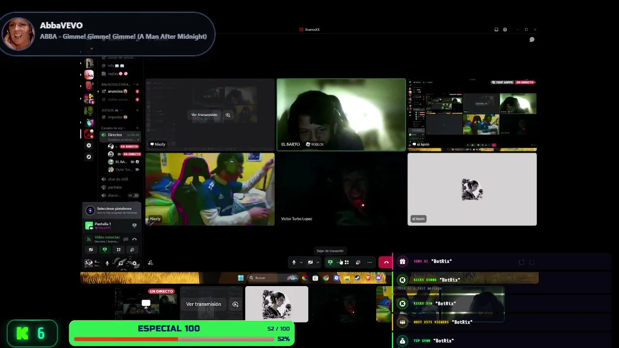
Task: Open the discover servers compass icon
Action: [x=88, y=157]
